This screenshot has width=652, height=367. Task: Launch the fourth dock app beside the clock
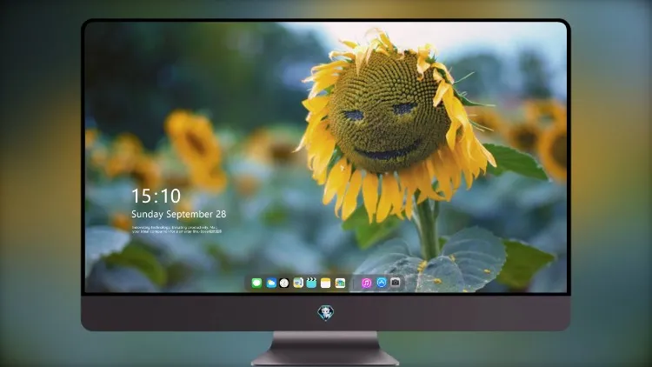point(298,283)
